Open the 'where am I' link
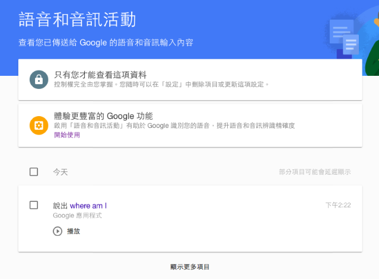379x279 pixels. pos(88,206)
